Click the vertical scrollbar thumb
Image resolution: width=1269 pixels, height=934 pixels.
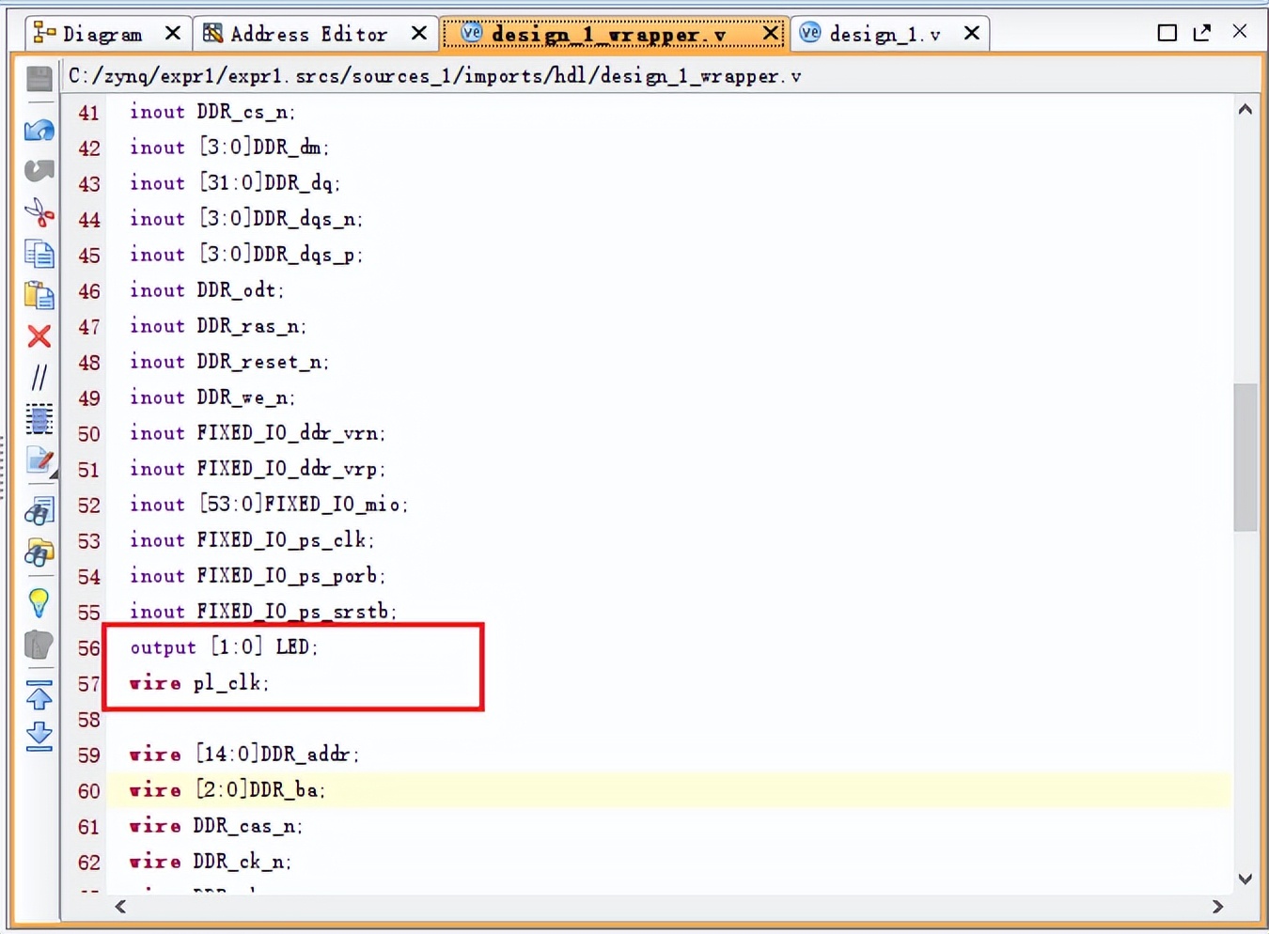[x=1245, y=457]
